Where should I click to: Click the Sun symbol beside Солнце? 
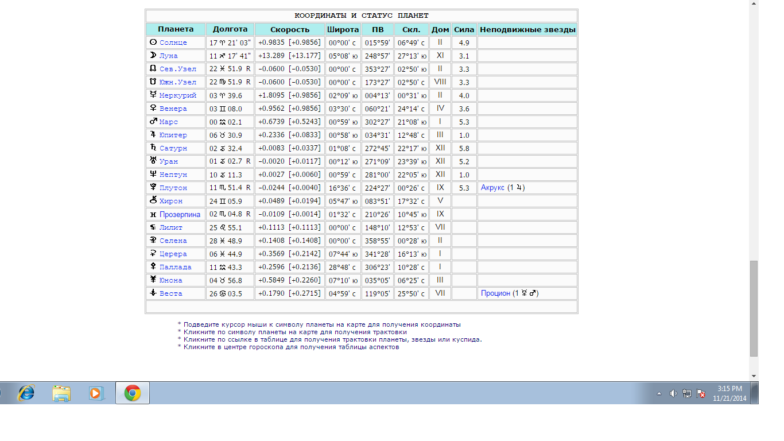tap(153, 42)
